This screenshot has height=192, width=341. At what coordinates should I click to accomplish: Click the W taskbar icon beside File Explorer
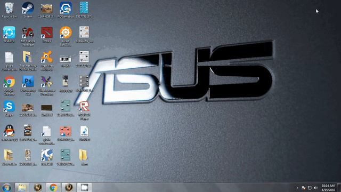point(38,187)
